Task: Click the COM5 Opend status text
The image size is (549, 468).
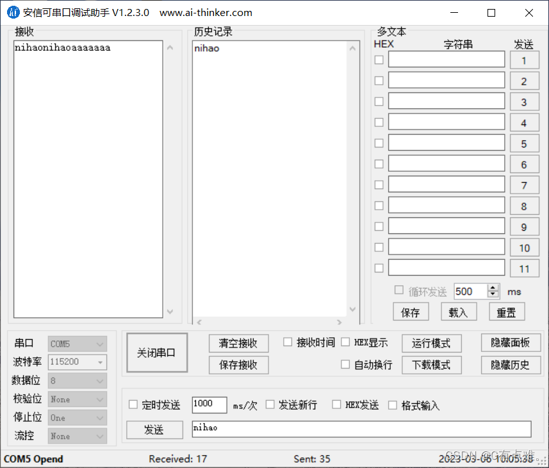Action: coord(33,459)
